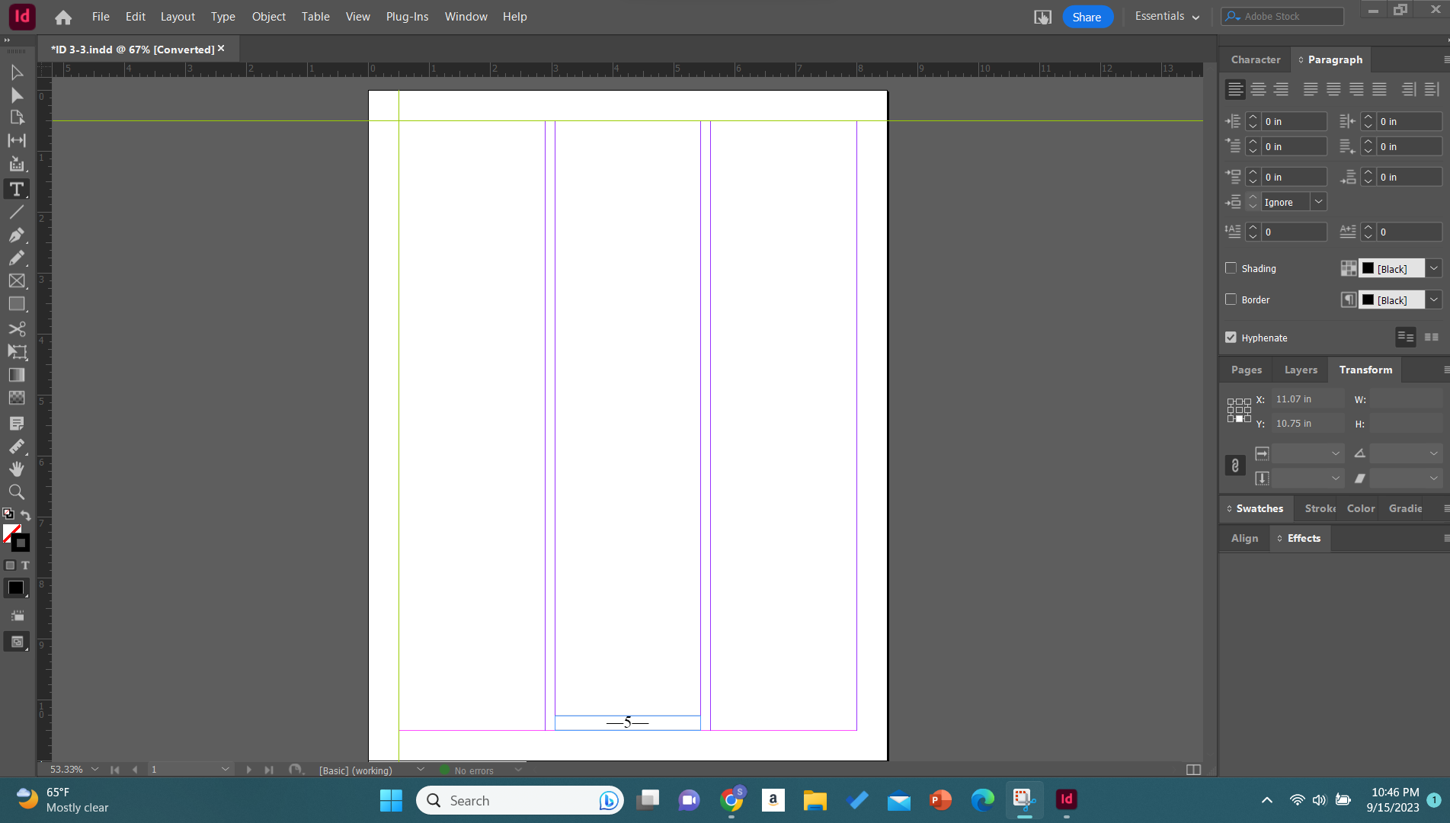Pick the Gap tool
Image resolution: width=1450 pixels, height=823 pixels.
point(17,140)
